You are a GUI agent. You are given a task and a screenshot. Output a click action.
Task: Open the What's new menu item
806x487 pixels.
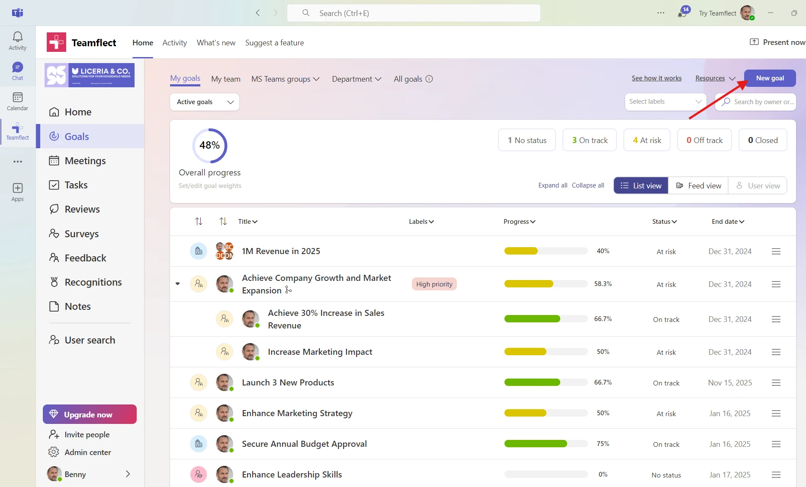216,42
